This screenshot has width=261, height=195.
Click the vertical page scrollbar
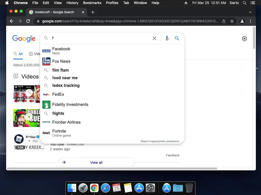254,38
